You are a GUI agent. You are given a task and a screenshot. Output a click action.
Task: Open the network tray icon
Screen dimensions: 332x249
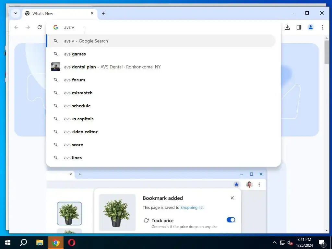click(282, 243)
